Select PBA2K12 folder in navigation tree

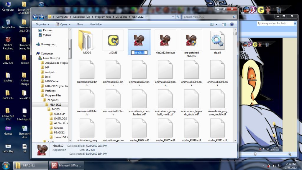point(59,133)
